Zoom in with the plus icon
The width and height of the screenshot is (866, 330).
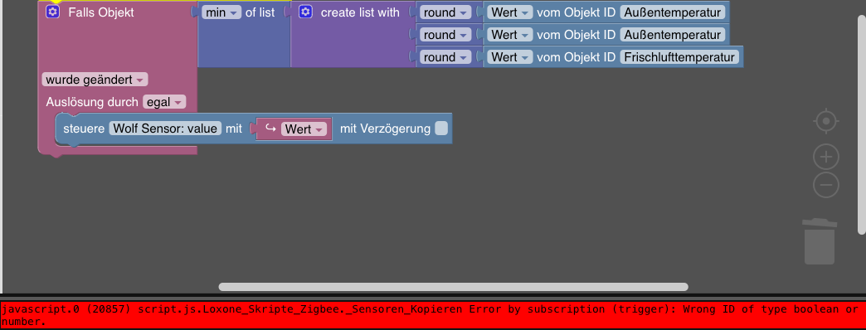(826, 158)
